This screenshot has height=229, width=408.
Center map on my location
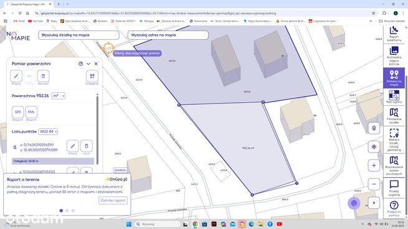tap(374, 147)
